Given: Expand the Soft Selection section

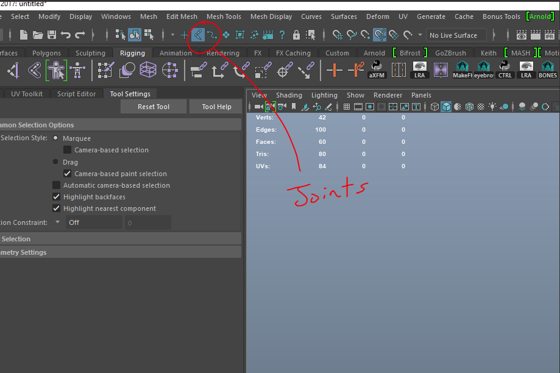Looking at the screenshot, I should 121,239.
